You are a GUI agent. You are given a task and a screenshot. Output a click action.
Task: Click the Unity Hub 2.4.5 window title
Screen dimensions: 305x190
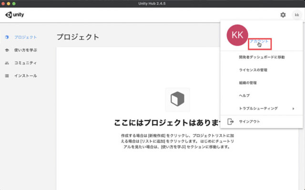click(152, 3)
